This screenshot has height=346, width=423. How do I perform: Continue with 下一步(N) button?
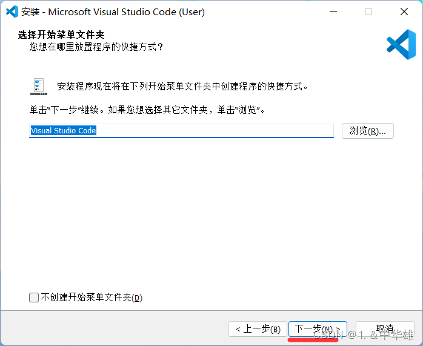(318, 329)
